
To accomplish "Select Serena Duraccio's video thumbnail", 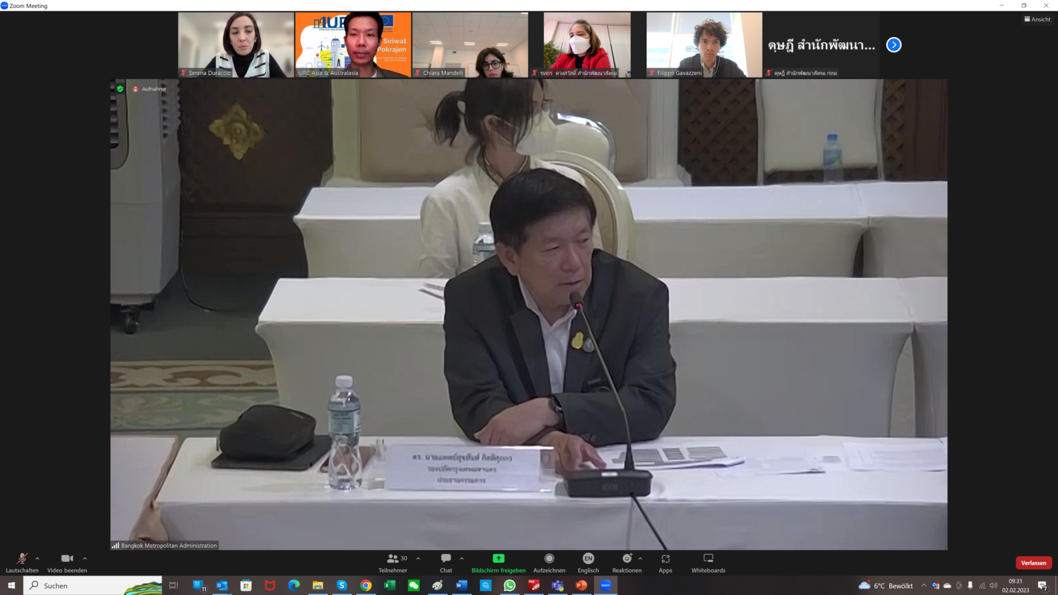I will (235, 45).
